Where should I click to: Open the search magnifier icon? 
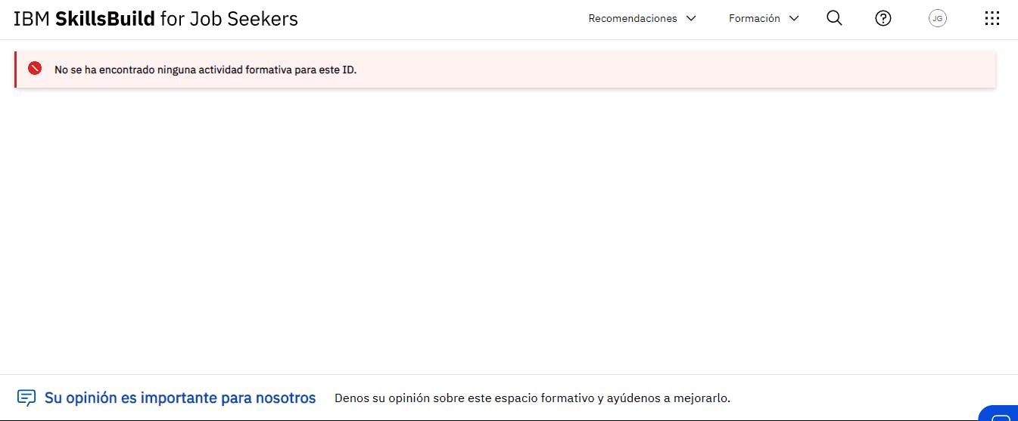tap(834, 18)
